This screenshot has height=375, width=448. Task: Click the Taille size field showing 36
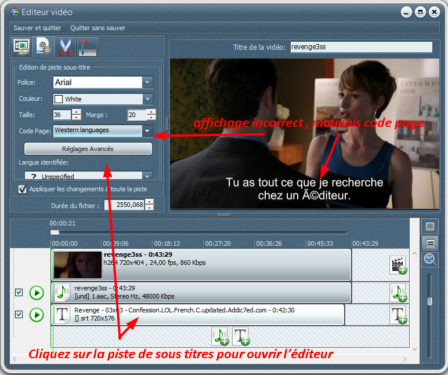62,115
